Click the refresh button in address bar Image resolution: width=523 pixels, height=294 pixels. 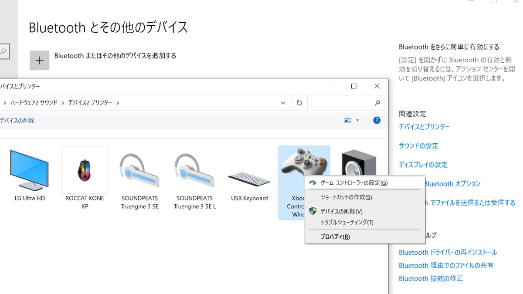click(299, 103)
